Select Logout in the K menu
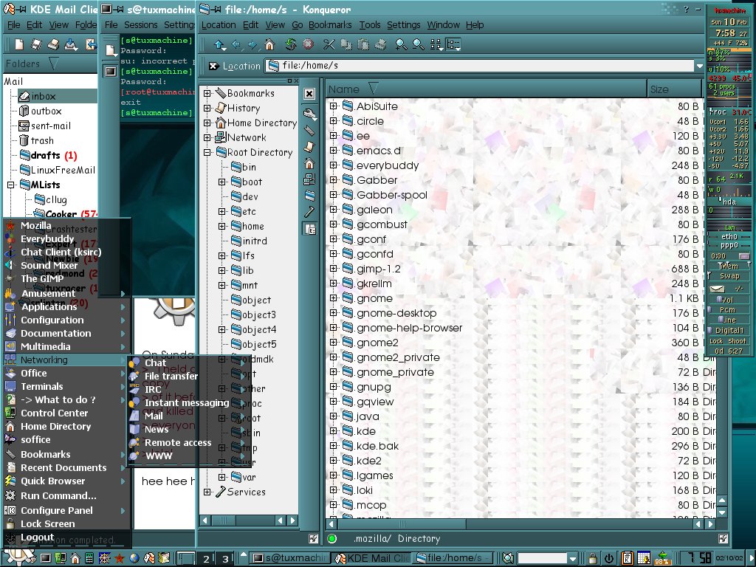756x567 pixels. point(37,537)
